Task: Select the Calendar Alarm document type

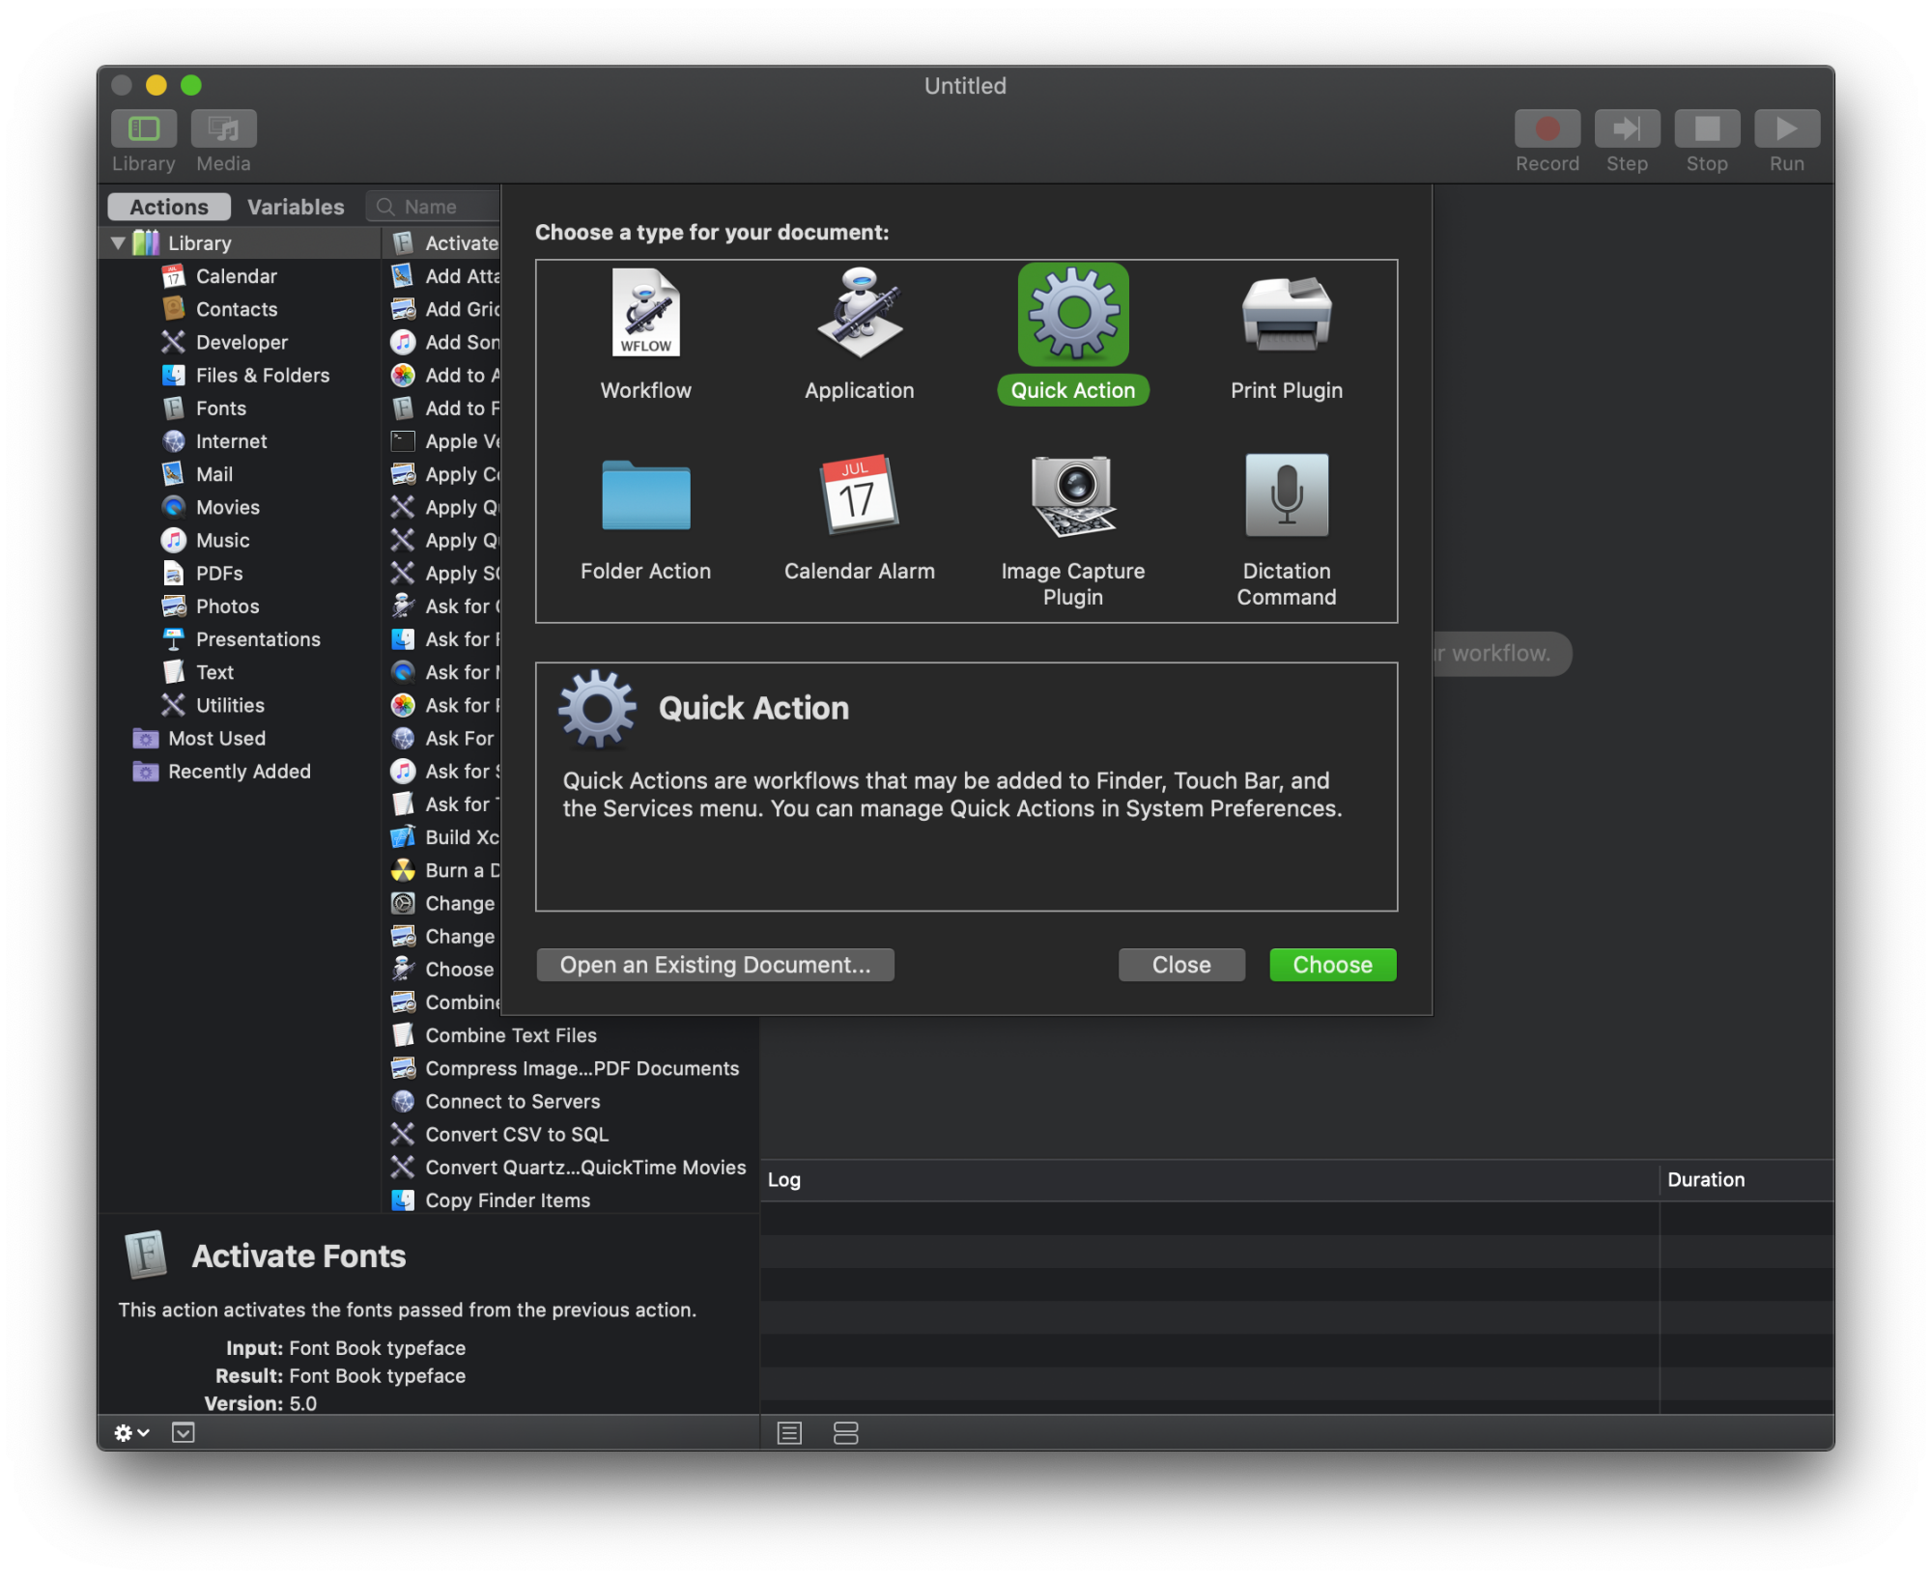Action: pos(859,518)
